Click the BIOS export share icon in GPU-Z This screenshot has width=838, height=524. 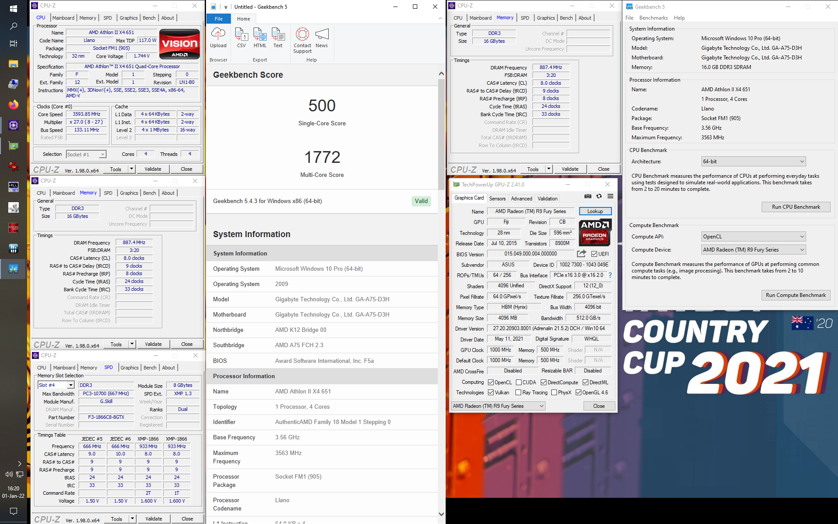click(581, 254)
